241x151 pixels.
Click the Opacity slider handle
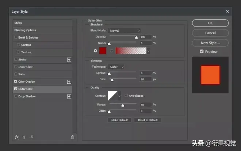point(136,37)
